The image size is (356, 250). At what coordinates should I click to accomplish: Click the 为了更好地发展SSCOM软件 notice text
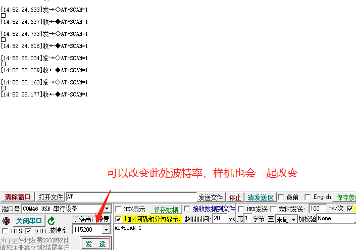coord(35,240)
